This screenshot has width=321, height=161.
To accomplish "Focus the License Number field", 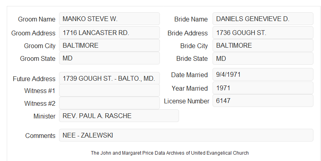I will [263, 101].
